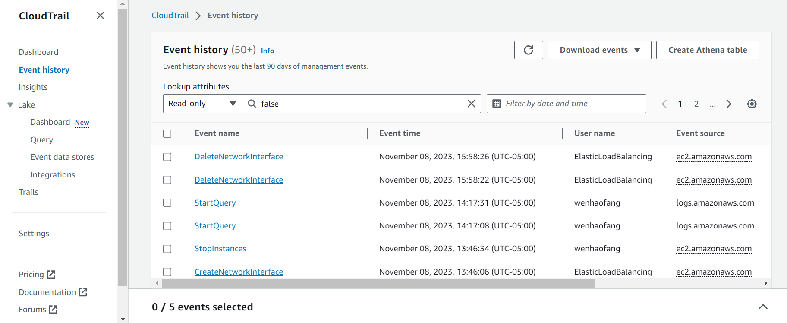
Task: Open Lake Query page
Action: [42, 139]
